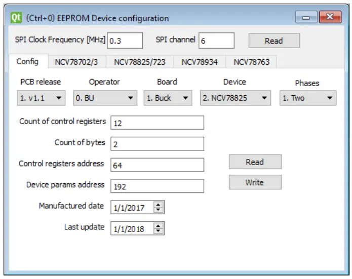Open the Operator dropdown showing 0. BU

click(105, 98)
